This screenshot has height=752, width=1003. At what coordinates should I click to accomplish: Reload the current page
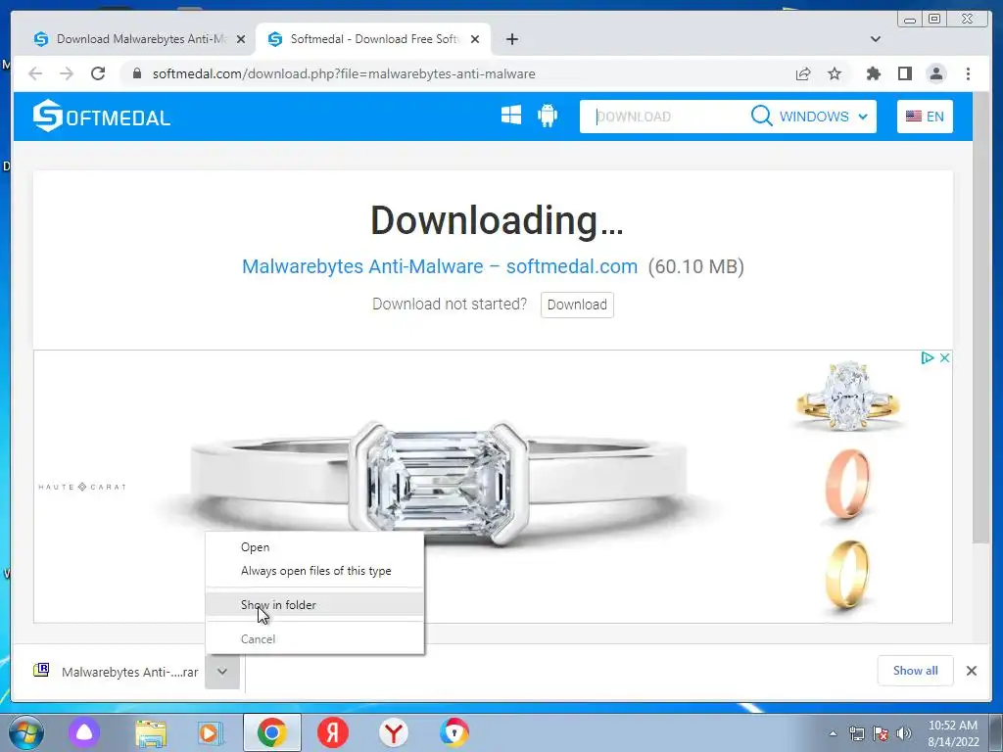point(98,73)
